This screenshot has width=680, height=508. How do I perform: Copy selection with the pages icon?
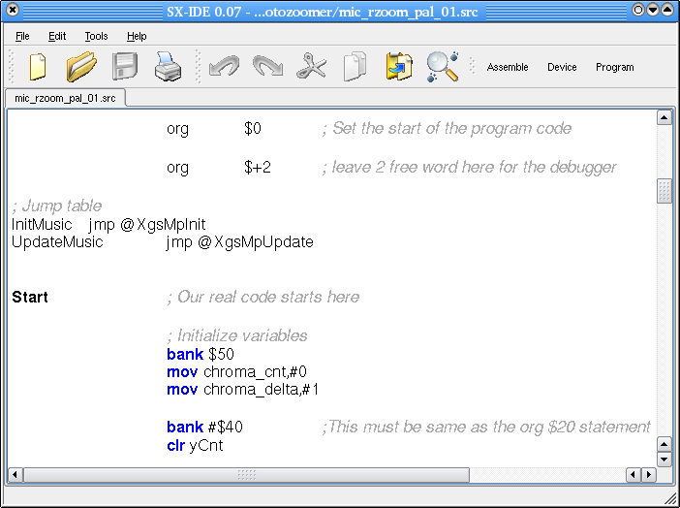355,67
